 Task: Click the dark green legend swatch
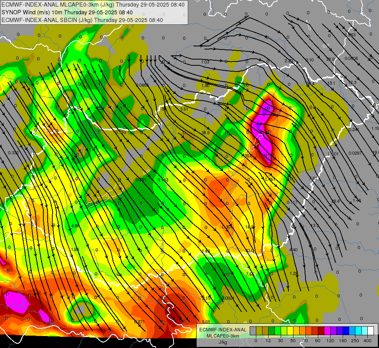click(x=272, y=331)
